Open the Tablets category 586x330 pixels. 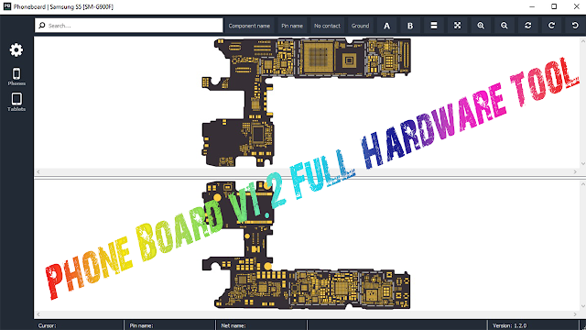click(16, 102)
